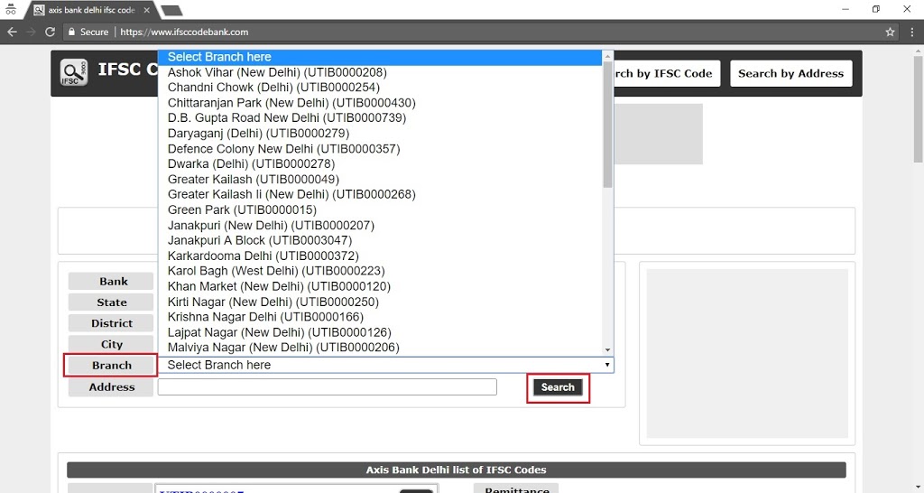
Task: Open a new browser tab
Action: 171,11
